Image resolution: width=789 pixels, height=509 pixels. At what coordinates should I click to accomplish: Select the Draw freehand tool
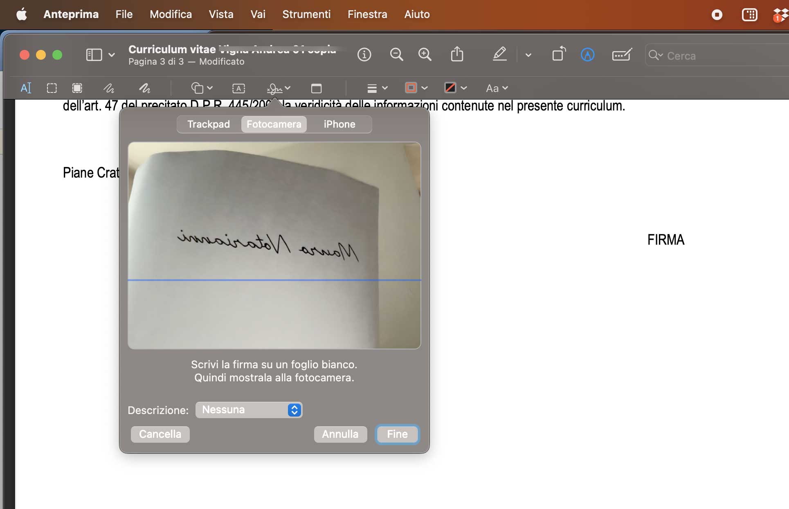tap(144, 88)
